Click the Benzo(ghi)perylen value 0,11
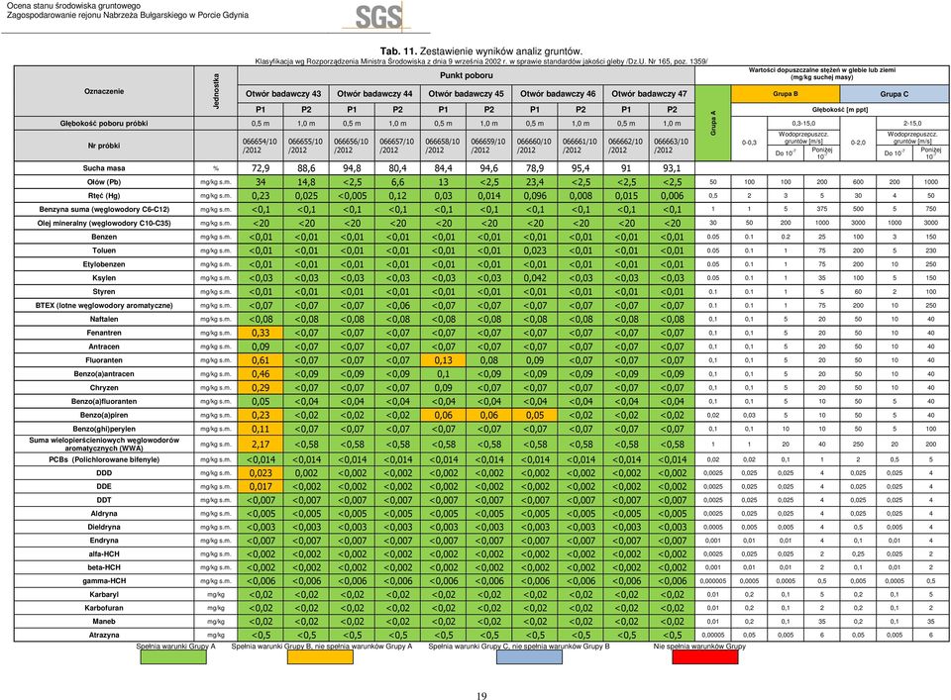This screenshot has height=700, width=951. click(x=261, y=429)
